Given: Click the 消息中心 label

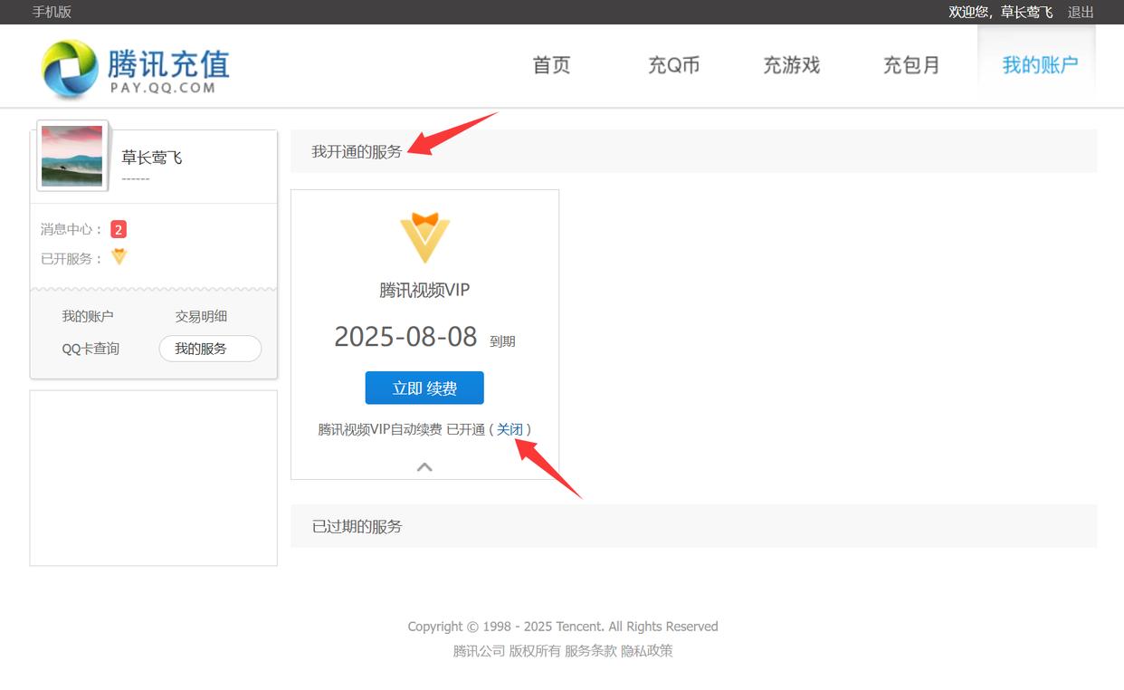Looking at the screenshot, I should pyautogui.click(x=72, y=229).
